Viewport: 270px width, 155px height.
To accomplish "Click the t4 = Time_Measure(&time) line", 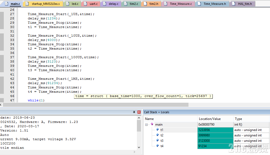I will pyautogui.click(x=55, y=92).
